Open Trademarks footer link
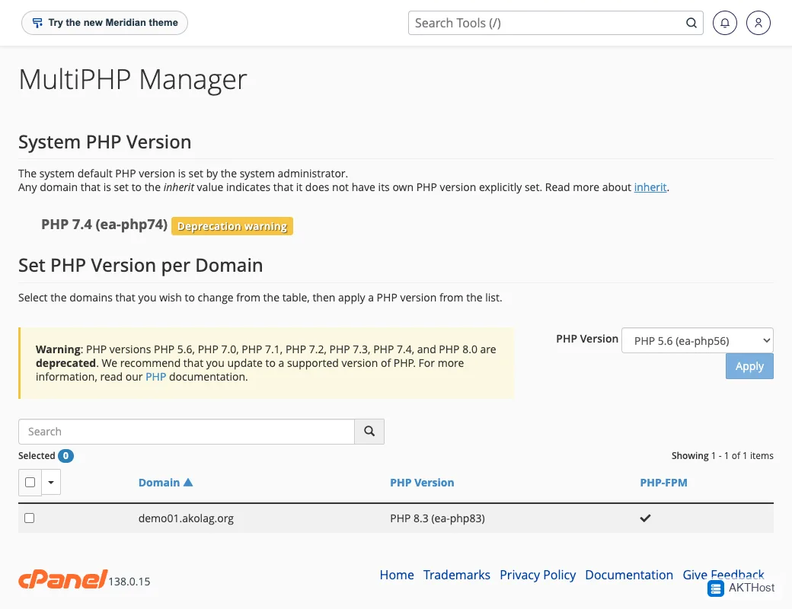 [457, 575]
